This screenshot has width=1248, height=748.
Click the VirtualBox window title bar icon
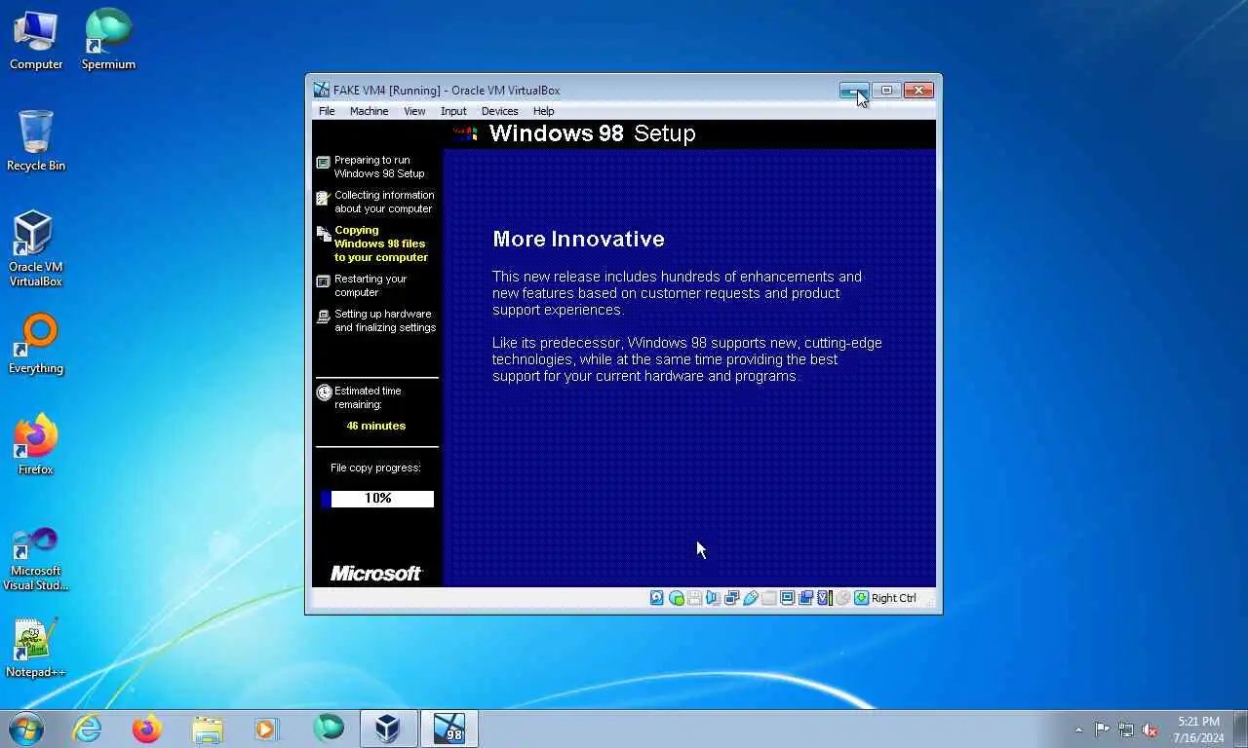322,90
